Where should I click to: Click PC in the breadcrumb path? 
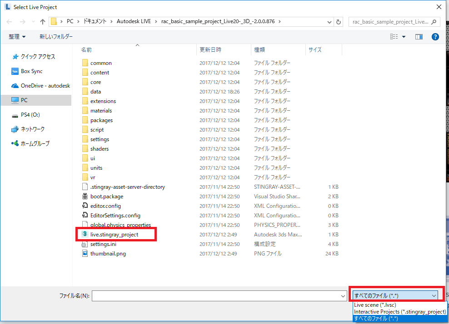tap(70, 21)
